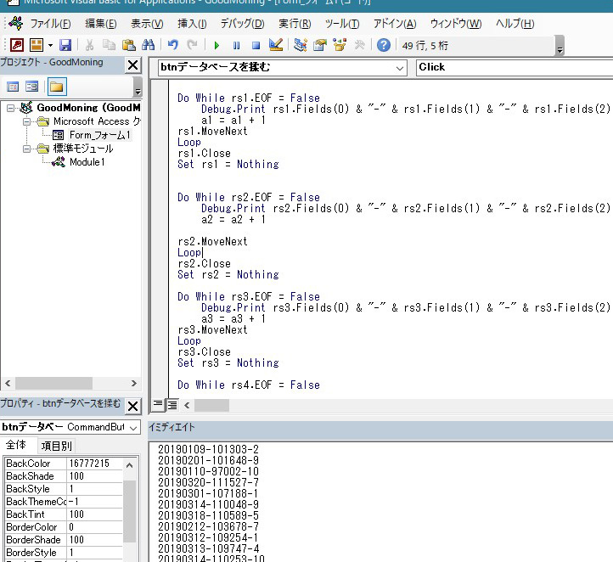Save the project with the floppy icon
Viewport: 613px width, 562px height.
pos(65,45)
